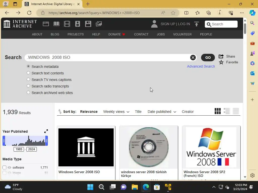Open the Advanced Search link
This screenshot has width=258, height=193.
tap(201, 66)
